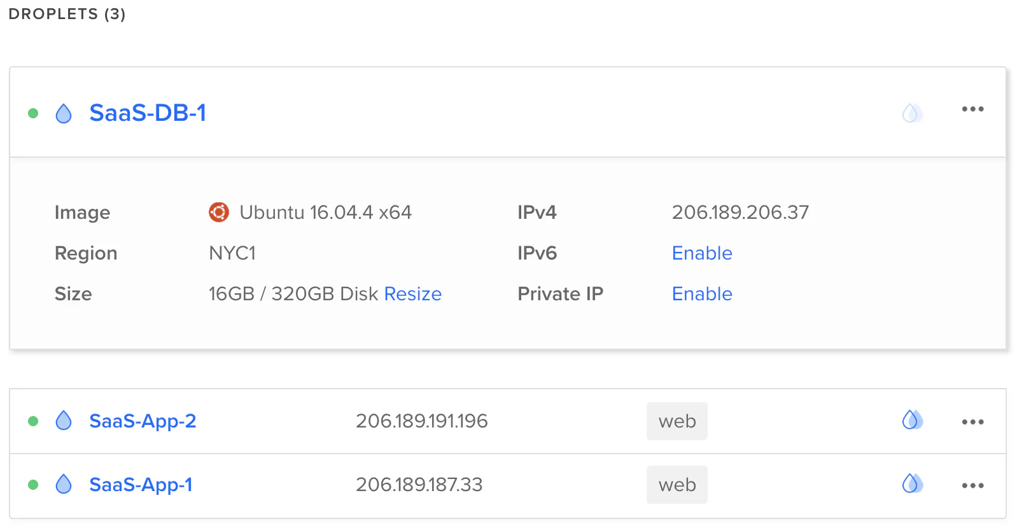Click the Resize link next to disk size
The image size is (1017, 528).
413,294
